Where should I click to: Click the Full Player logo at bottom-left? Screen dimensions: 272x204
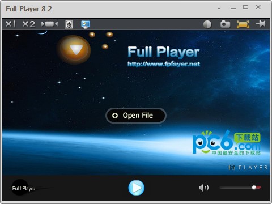23,188
